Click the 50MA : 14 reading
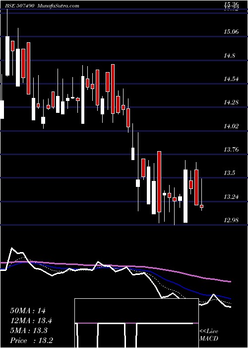The width and height of the screenshot is (248, 348). 28,311
